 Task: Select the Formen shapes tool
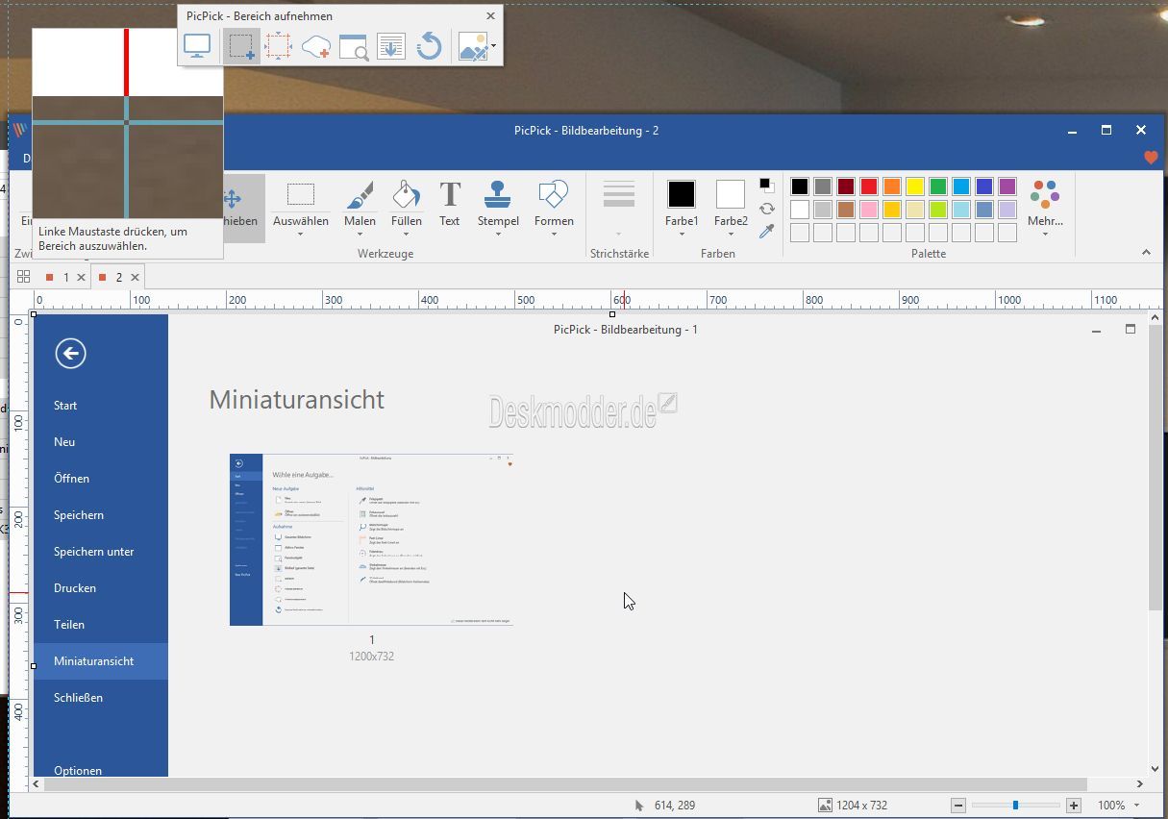(x=554, y=208)
